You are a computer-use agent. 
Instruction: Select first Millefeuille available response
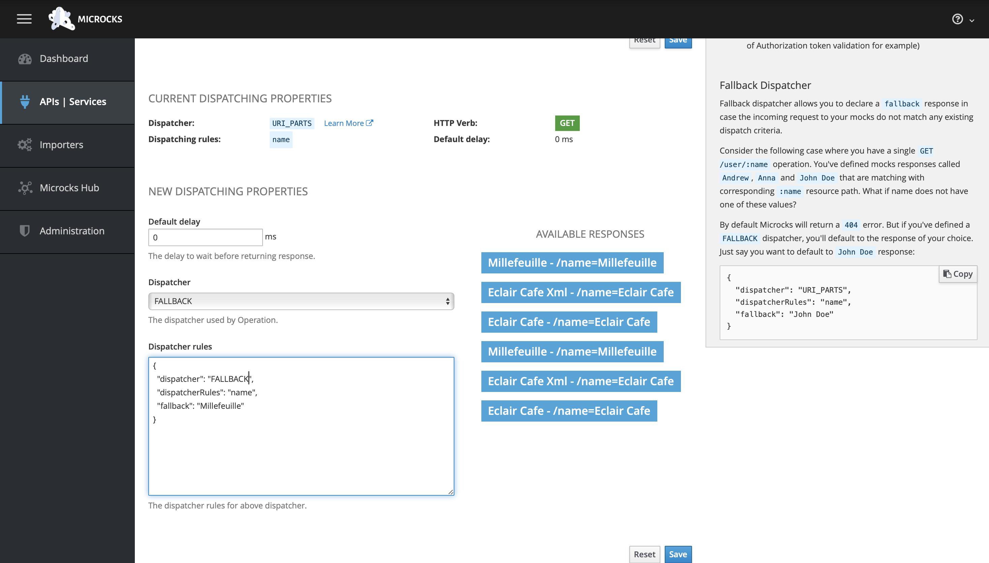pos(572,263)
